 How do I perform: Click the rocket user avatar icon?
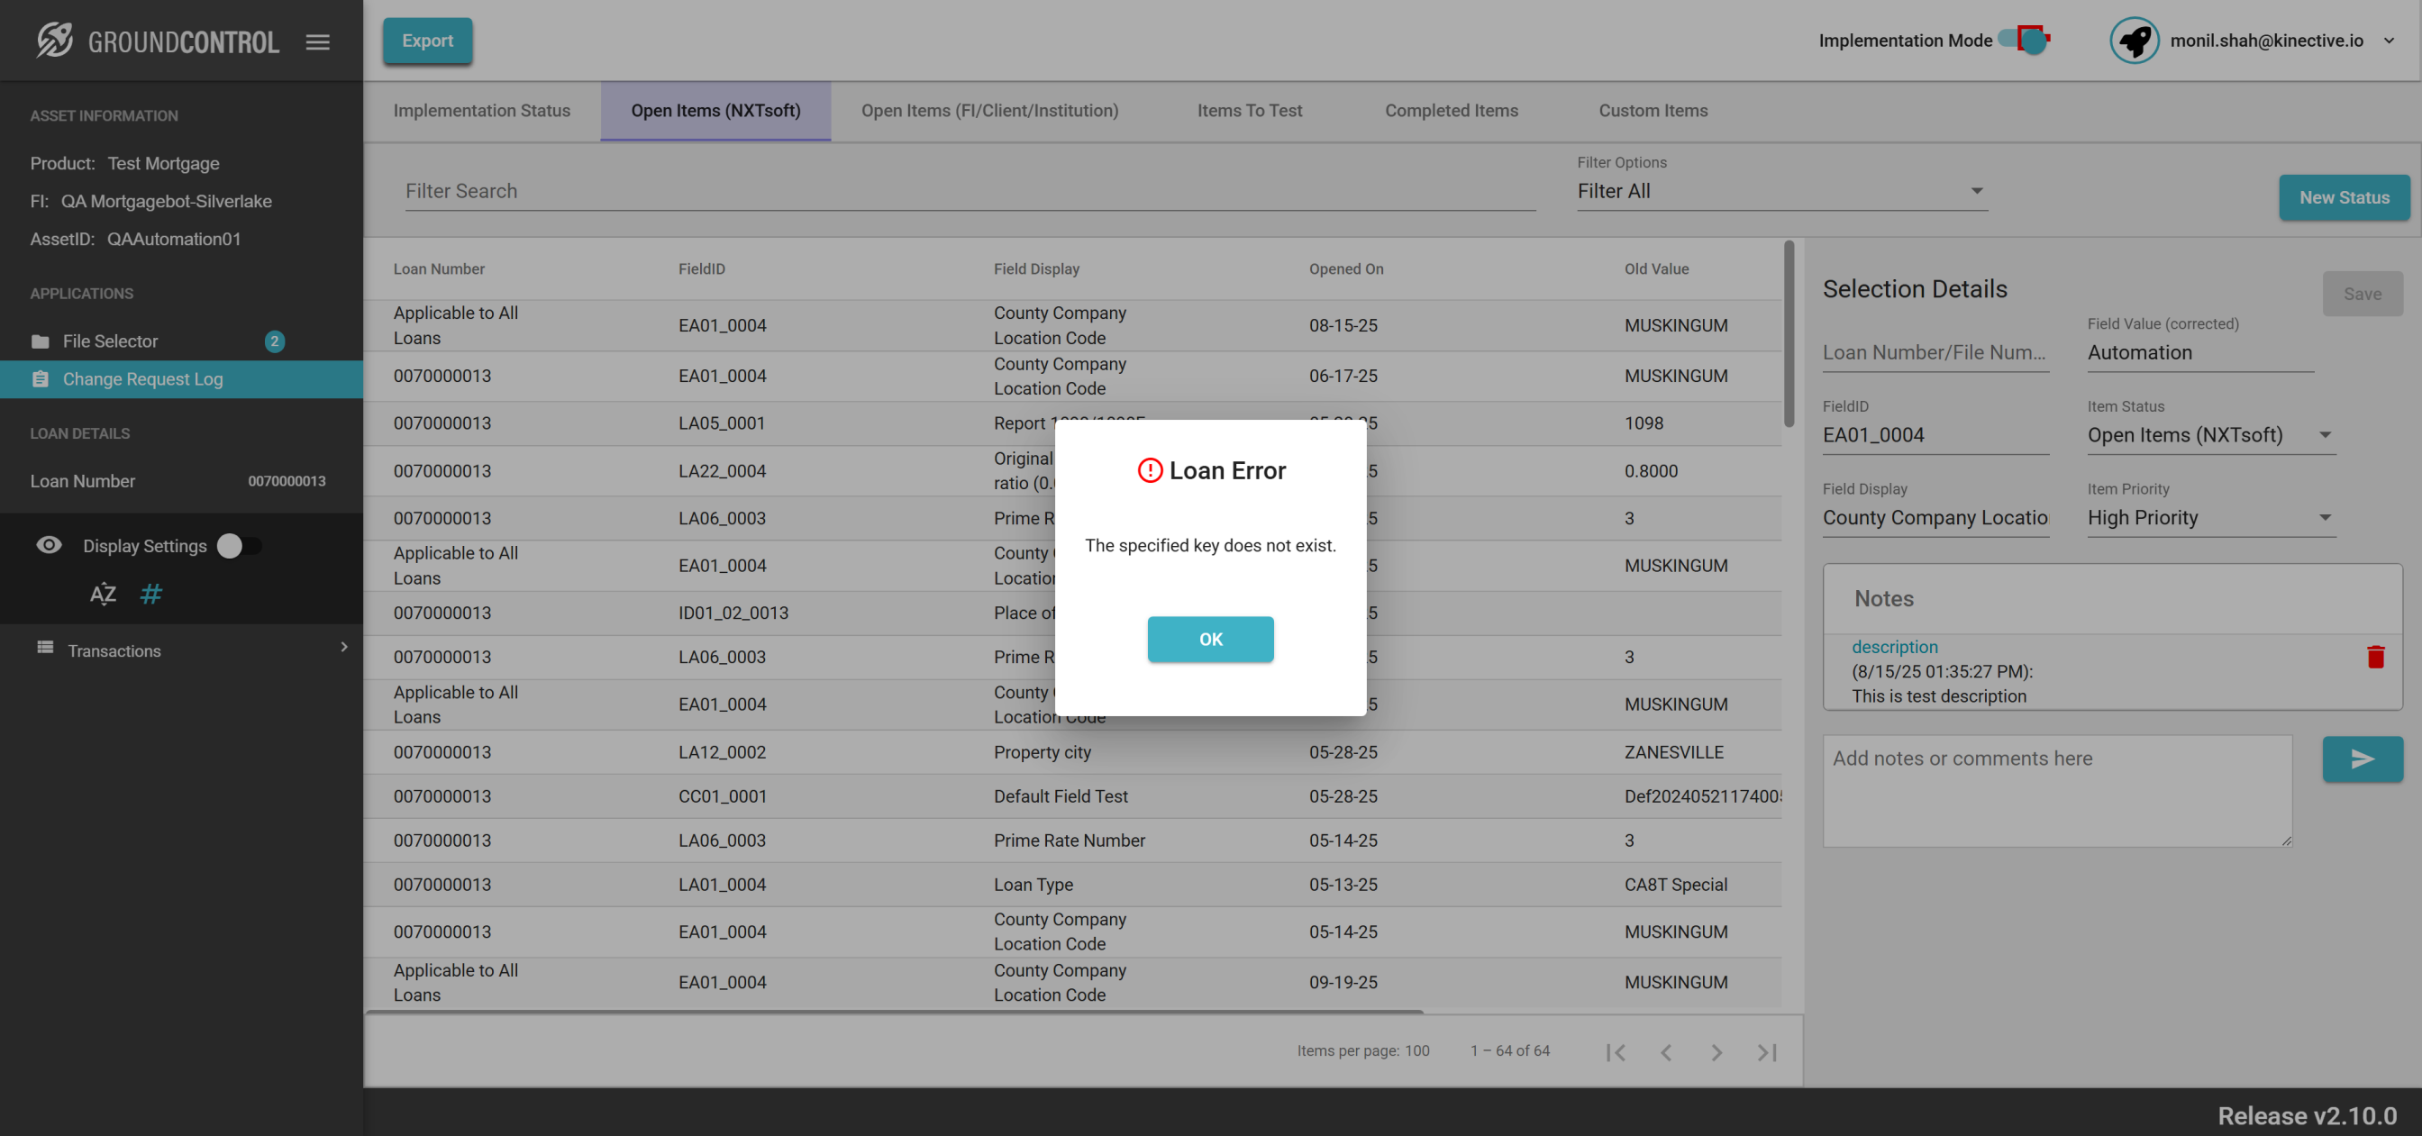click(x=2134, y=41)
